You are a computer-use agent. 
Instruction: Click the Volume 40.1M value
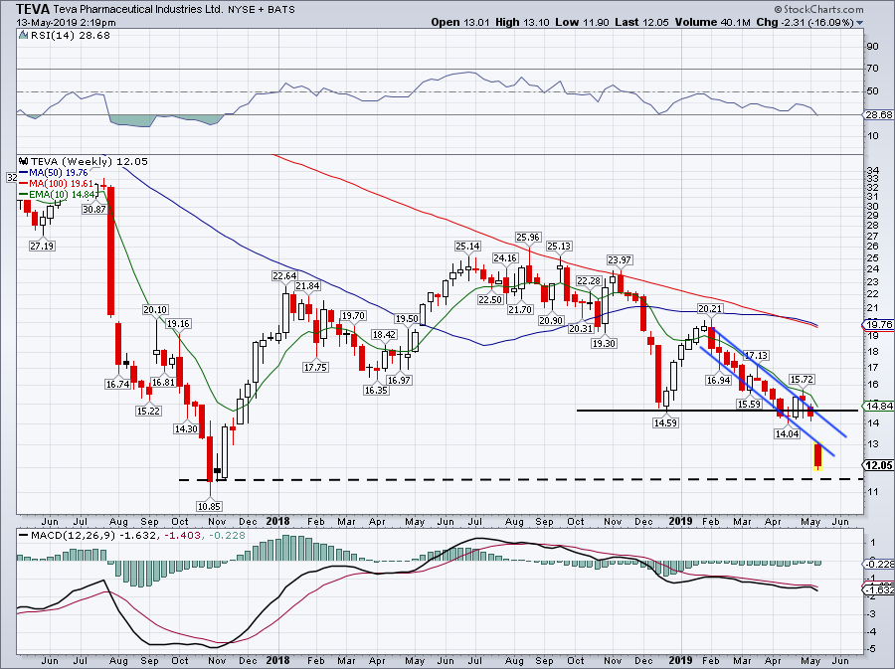[x=712, y=22]
